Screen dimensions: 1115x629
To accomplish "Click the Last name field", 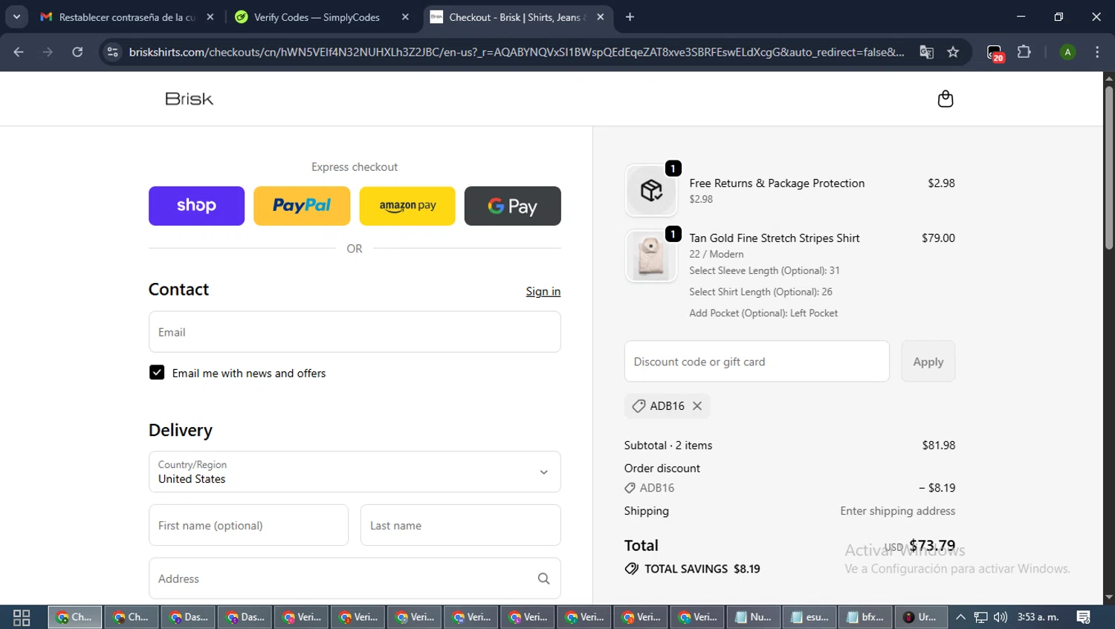I will pyautogui.click(x=461, y=525).
